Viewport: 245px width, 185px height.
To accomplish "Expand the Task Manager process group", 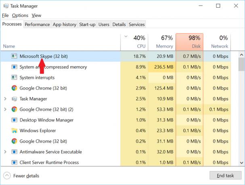I will coord(5,99).
